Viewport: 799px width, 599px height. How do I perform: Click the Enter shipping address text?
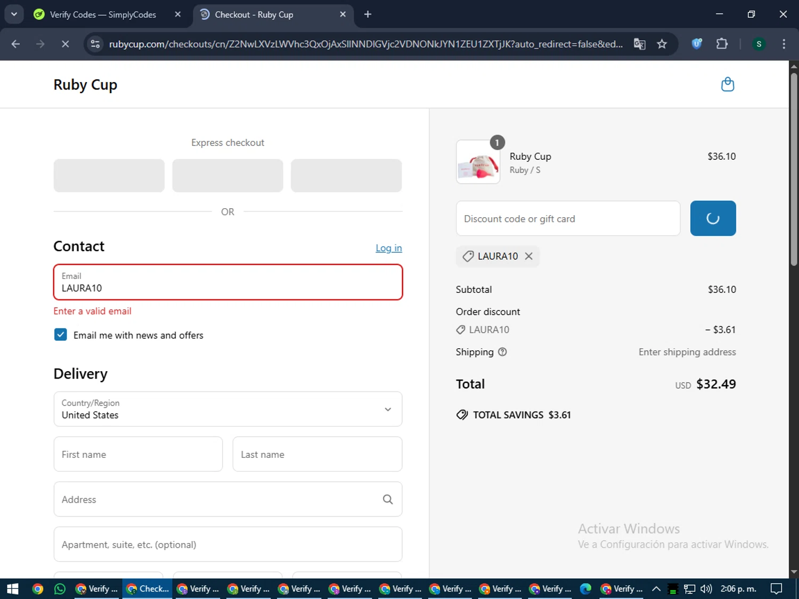point(687,352)
